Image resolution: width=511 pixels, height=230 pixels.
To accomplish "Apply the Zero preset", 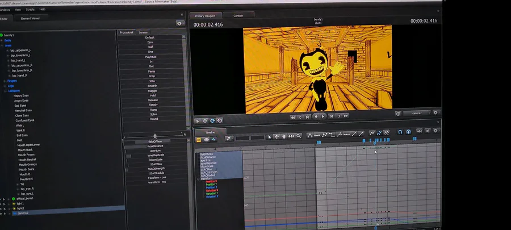I will 150,43.
